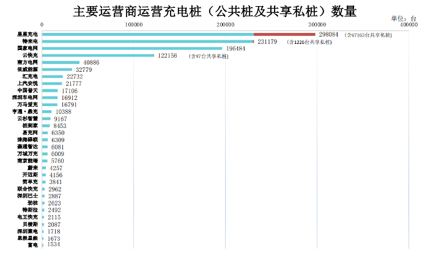This screenshot has width=425, height=256.
Task: Select the value 2115
Action: tap(54, 218)
